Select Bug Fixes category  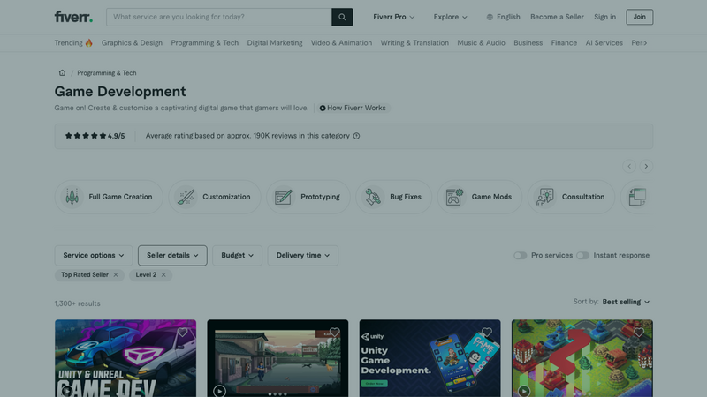(393, 197)
